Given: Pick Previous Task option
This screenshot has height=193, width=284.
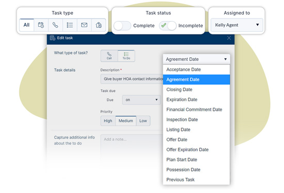Looking at the screenshot, I should (x=196, y=180).
